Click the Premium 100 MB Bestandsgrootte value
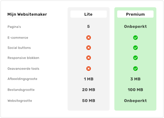This screenshot has height=118, width=164. coord(135,90)
